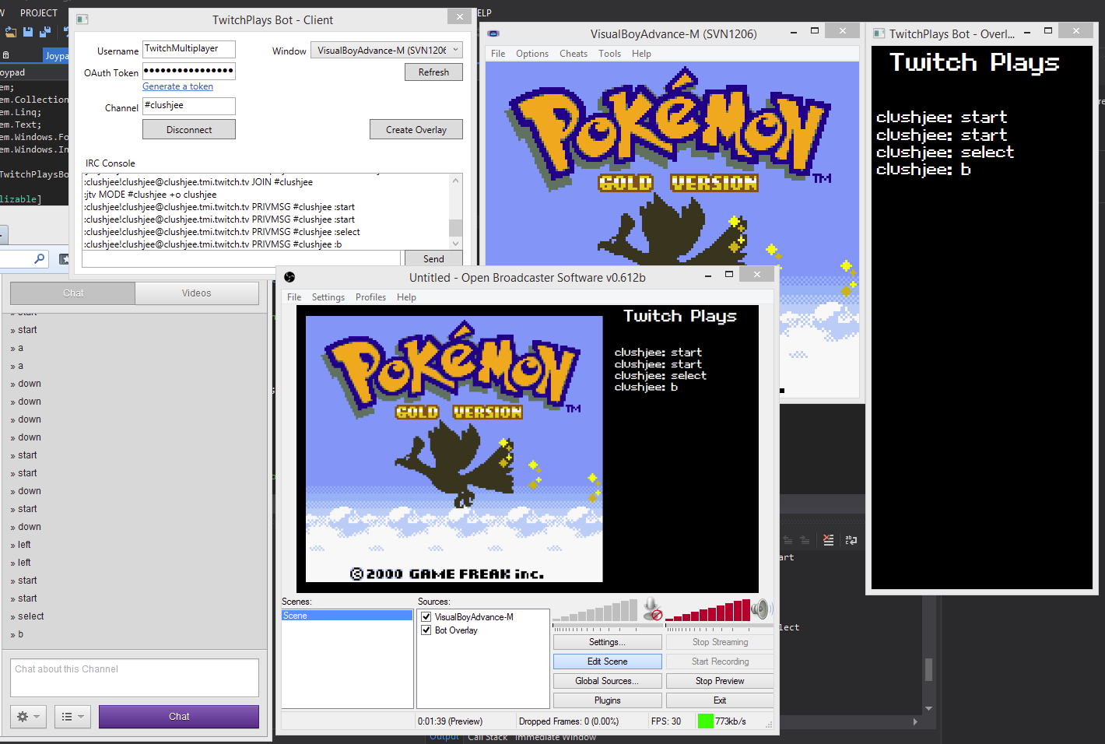Adjust desktop volume slider in OBS
1105x744 pixels.
click(x=719, y=626)
